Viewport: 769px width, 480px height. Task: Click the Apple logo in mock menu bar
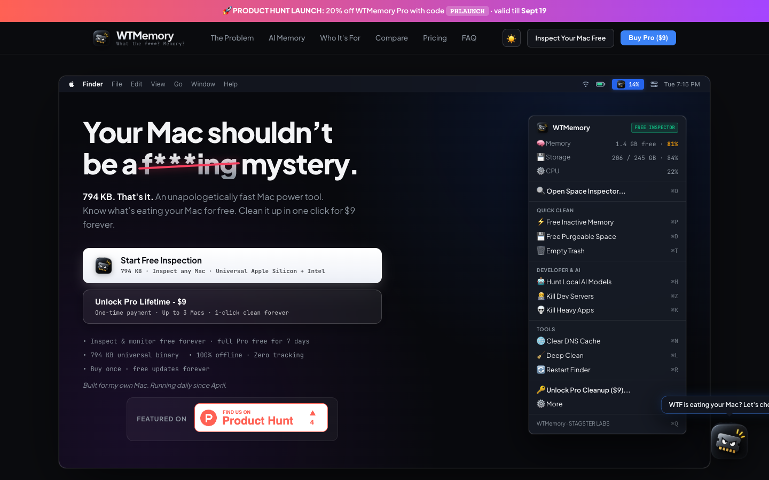coord(72,84)
